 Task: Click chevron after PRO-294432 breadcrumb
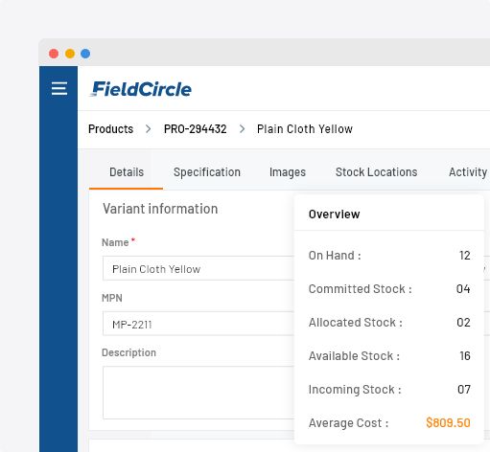(242, 129)
